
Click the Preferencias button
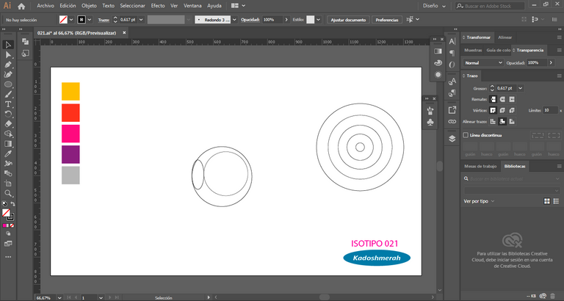pyautogui.click(x=387, y=20)
